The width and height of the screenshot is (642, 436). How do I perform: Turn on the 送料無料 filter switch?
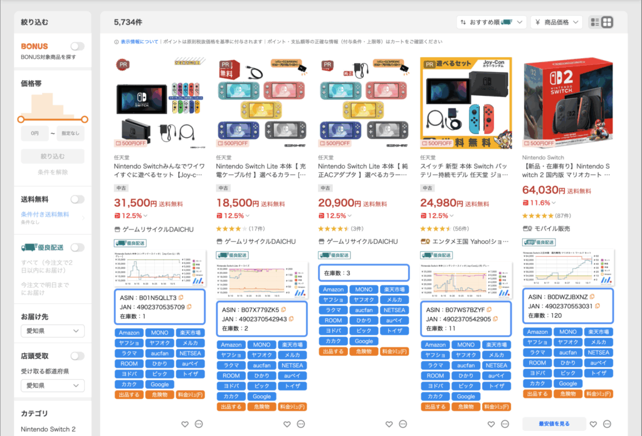point(77,199)
